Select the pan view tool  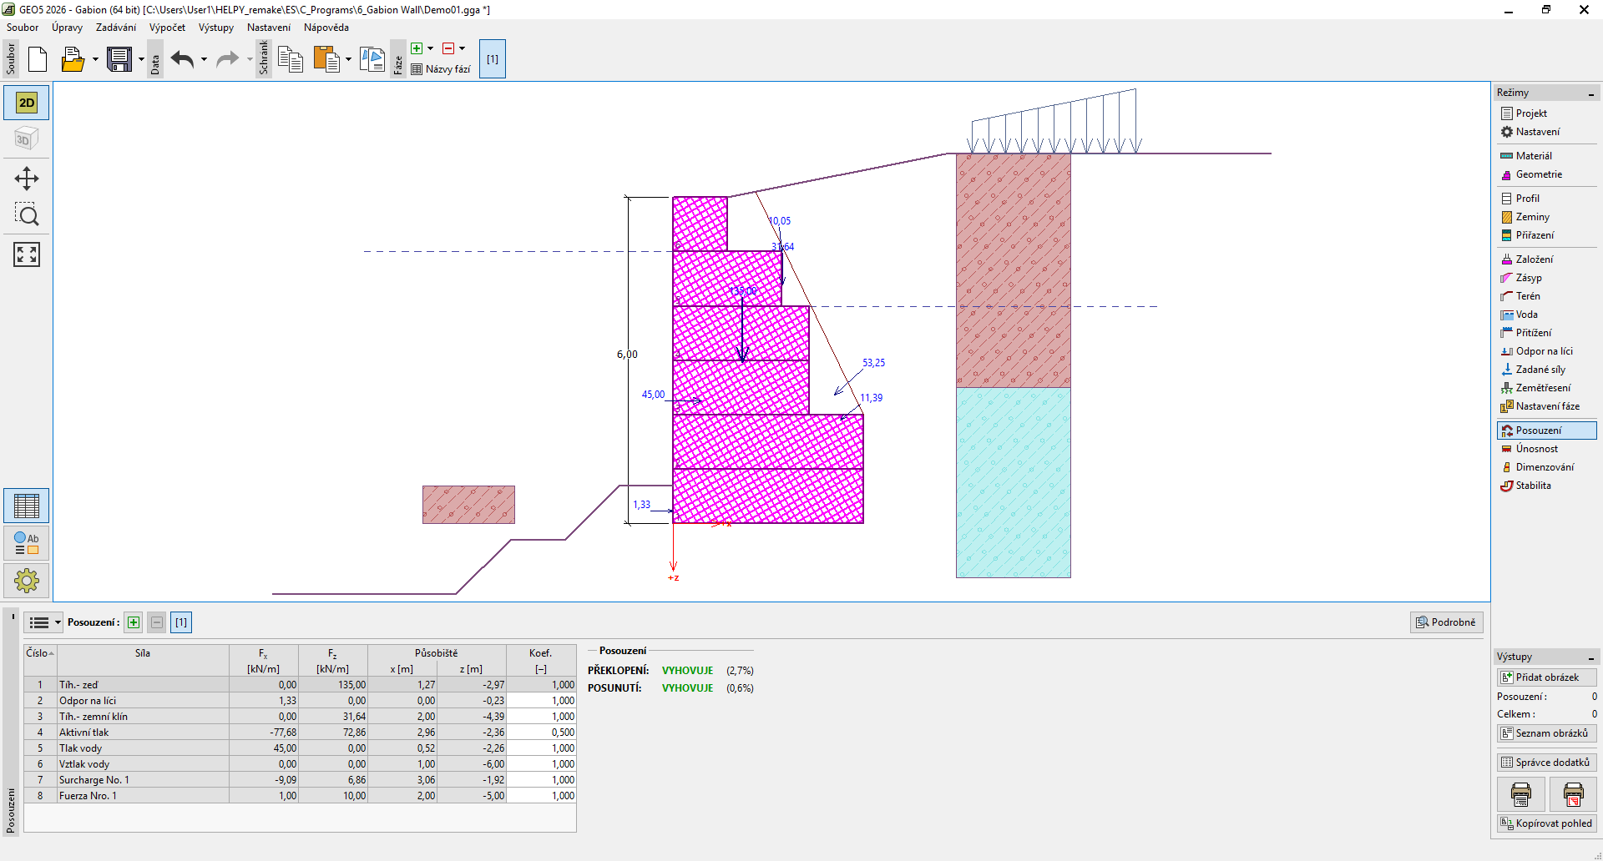(27, 179)
